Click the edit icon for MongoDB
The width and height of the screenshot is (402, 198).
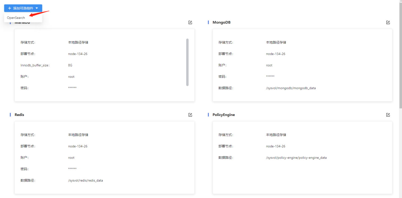point(388,22)
